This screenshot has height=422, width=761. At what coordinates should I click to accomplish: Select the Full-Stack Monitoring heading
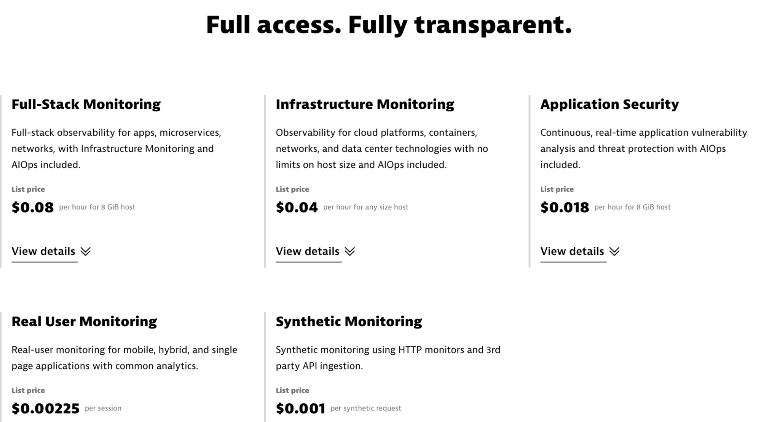86,104
